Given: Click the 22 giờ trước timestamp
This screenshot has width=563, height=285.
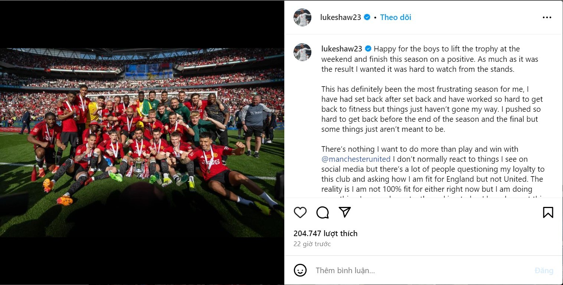Looking at the screenshot, I should [312, 244].
